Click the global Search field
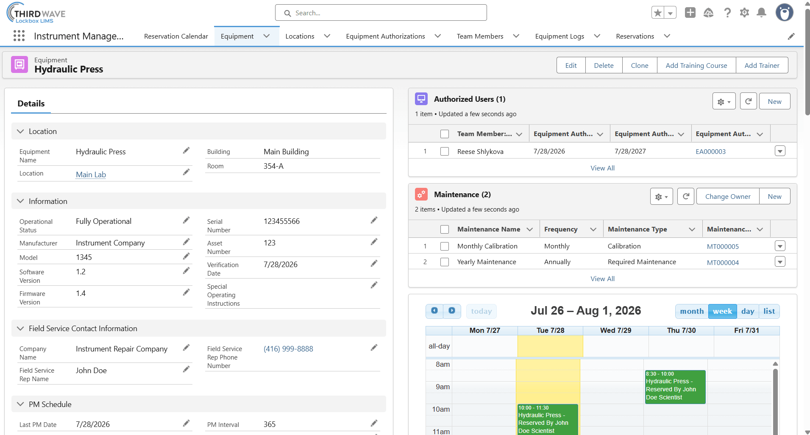 tap(381, 13)
